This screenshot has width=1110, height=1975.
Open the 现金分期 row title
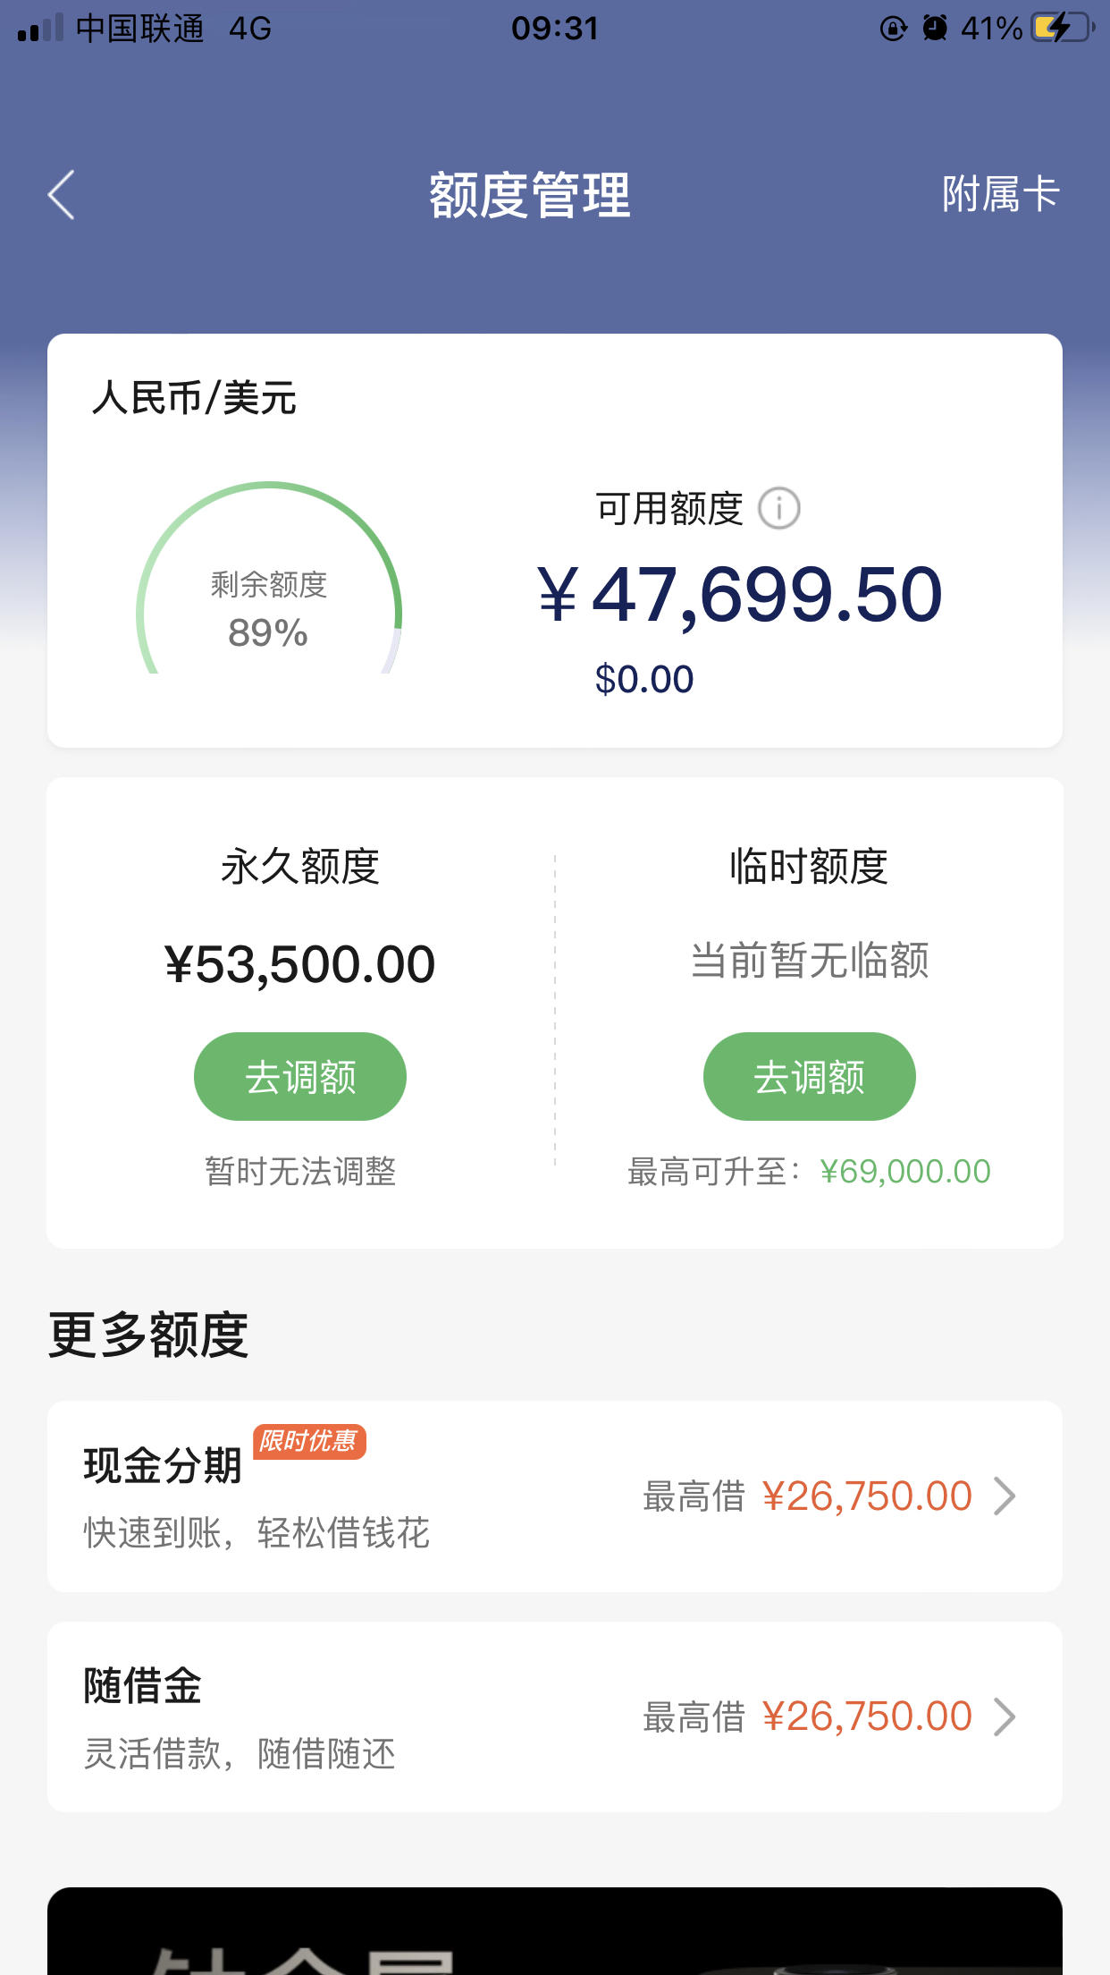point(163,1465)
